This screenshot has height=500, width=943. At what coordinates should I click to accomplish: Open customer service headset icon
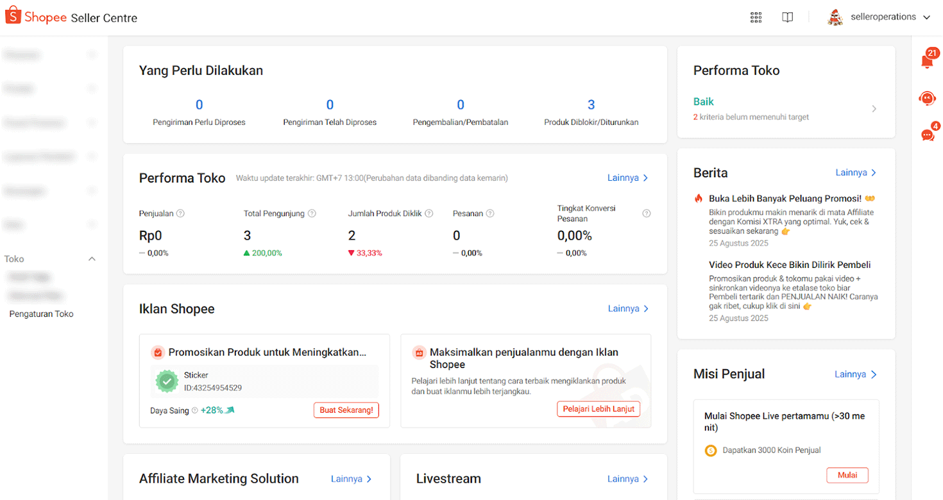click(x=927, y=98)
